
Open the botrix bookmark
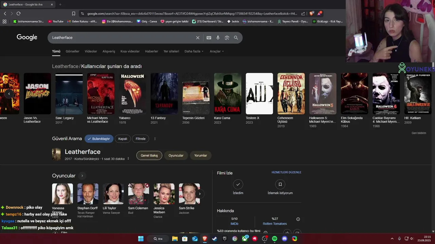coord(233,21)
